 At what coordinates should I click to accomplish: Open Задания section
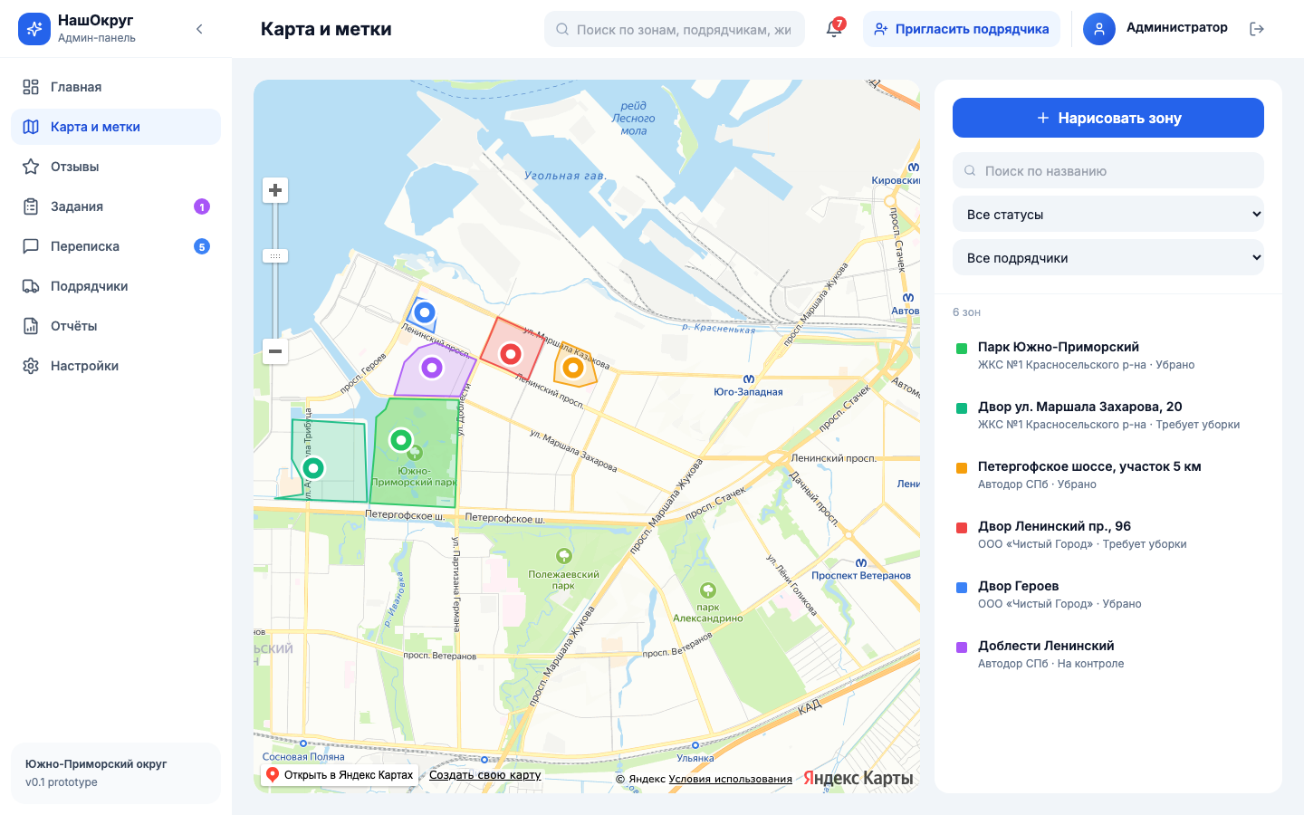[116, 206]
